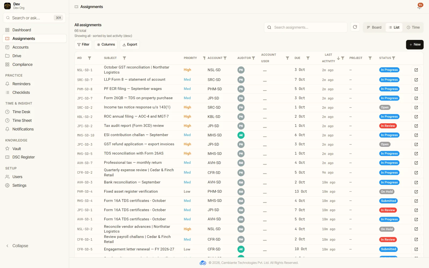Screen dimensions: 429x268
Task: Filter the Account column
Action: click(225, 58)
